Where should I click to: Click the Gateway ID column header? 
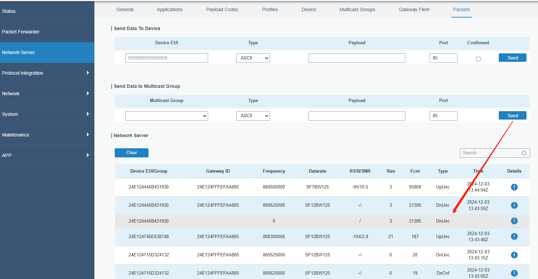click(218, 171)
